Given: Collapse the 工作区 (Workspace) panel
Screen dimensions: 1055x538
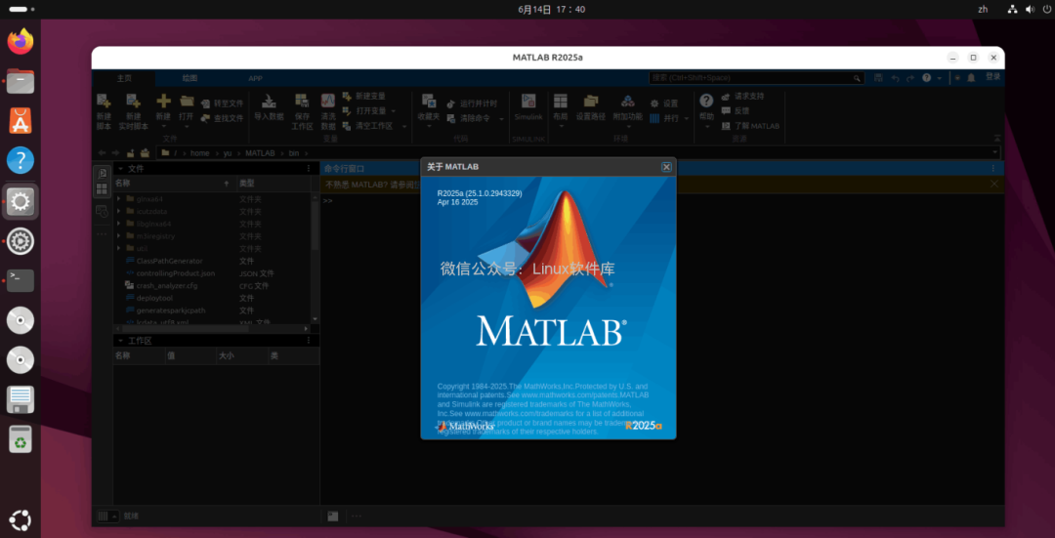Looking at the screenshot, I should click(x=120, y=341).
